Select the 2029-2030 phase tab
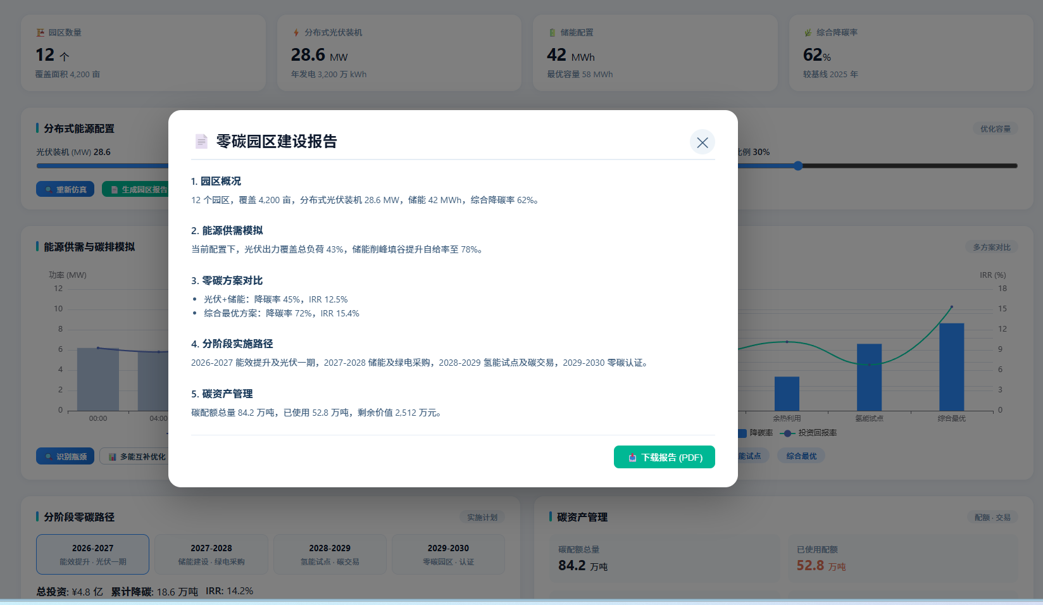This screenshot has height=605, width=1043. coord(448,554)
